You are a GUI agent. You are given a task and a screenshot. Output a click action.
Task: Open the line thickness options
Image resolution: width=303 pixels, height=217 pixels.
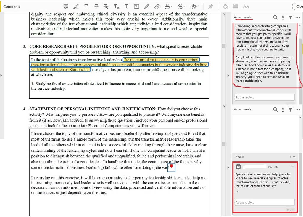236,6
